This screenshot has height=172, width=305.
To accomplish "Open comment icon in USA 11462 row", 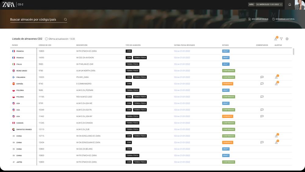I will pos(262,116).
